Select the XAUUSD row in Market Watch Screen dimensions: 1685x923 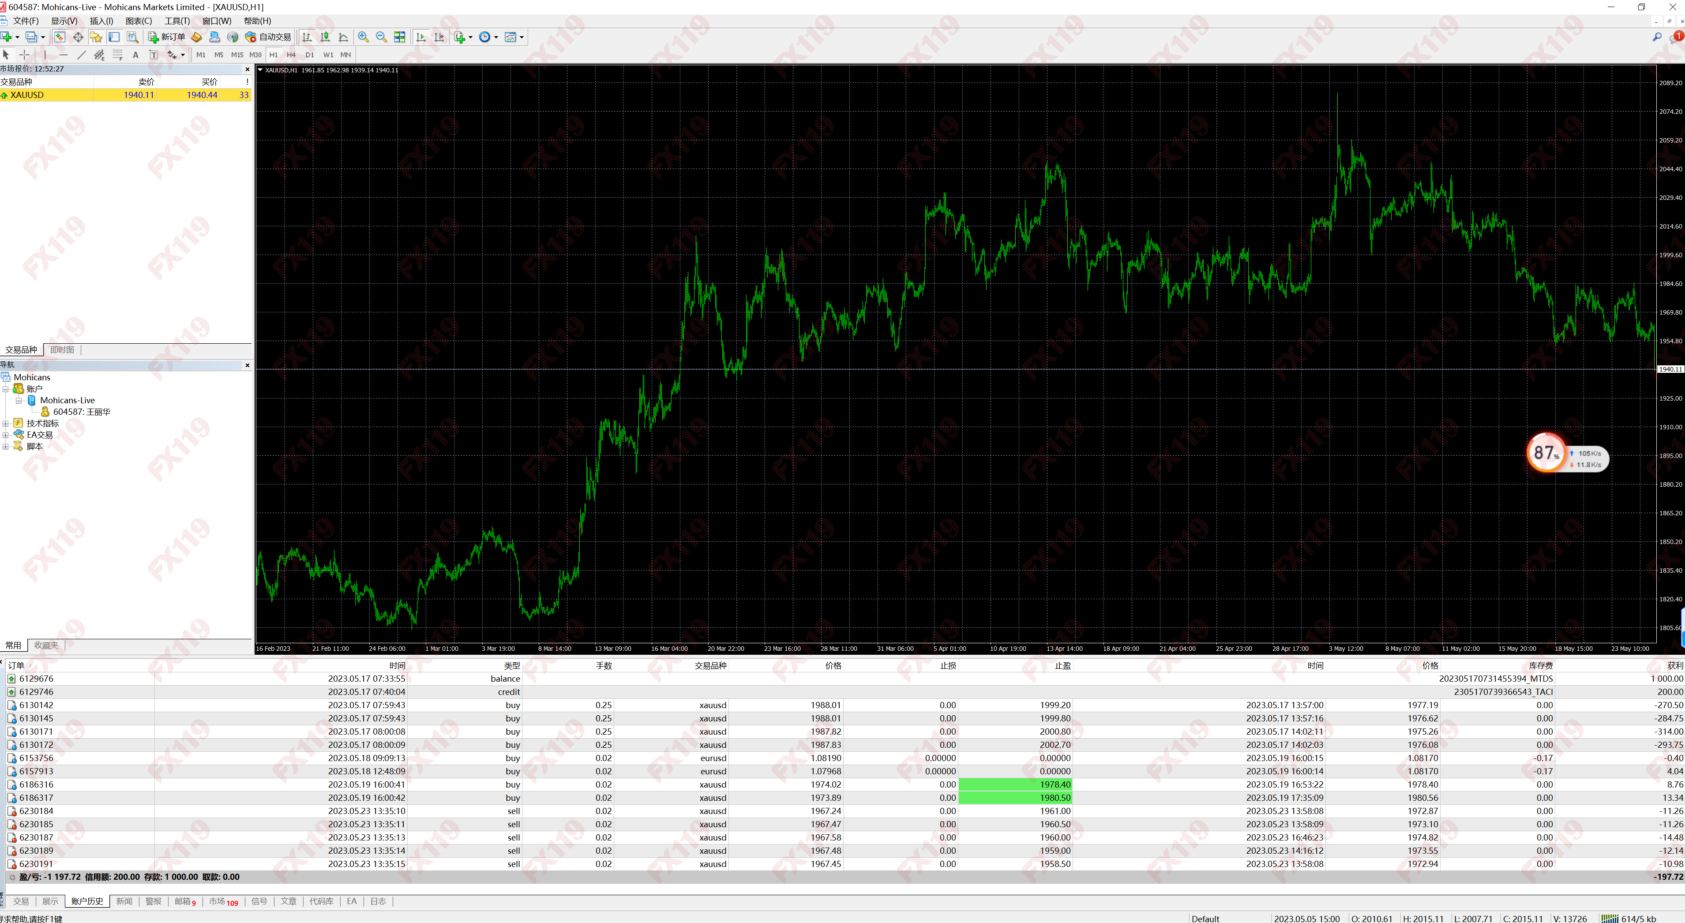[126, 95]
